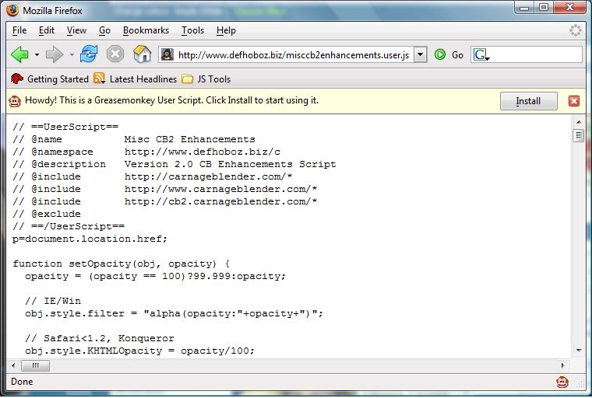The height and width of the screenshot is (398, 592).
Task: Click the 'Misc CB2 Enhancements' name text
Action: click(190, 139)
